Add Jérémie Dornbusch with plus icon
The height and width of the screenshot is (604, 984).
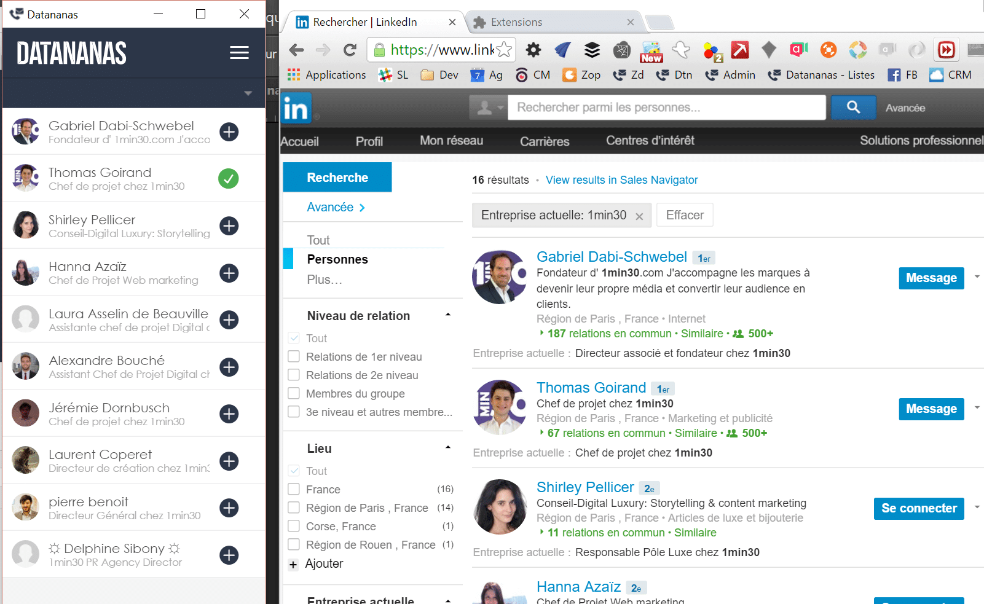coord(229,414)
